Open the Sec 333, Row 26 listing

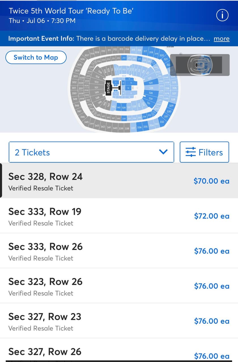[x=119, y=251]
